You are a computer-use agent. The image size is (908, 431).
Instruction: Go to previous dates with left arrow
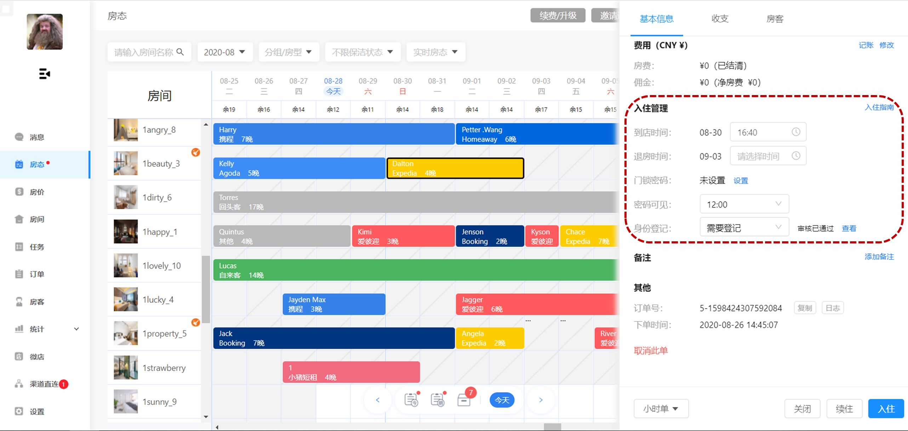378,400
